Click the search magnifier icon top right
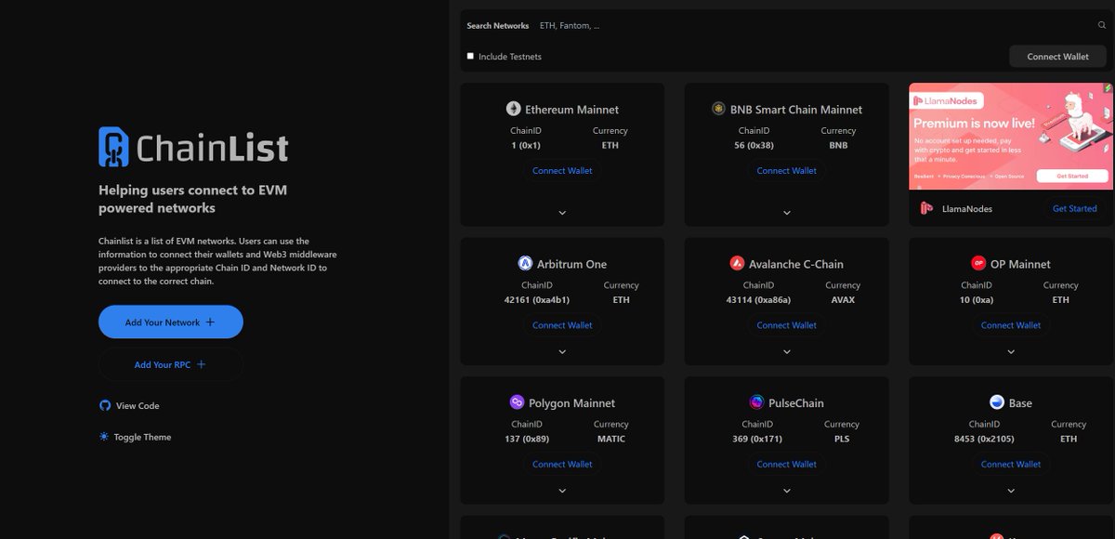 pyautogui.click(x=1102, y=25)
